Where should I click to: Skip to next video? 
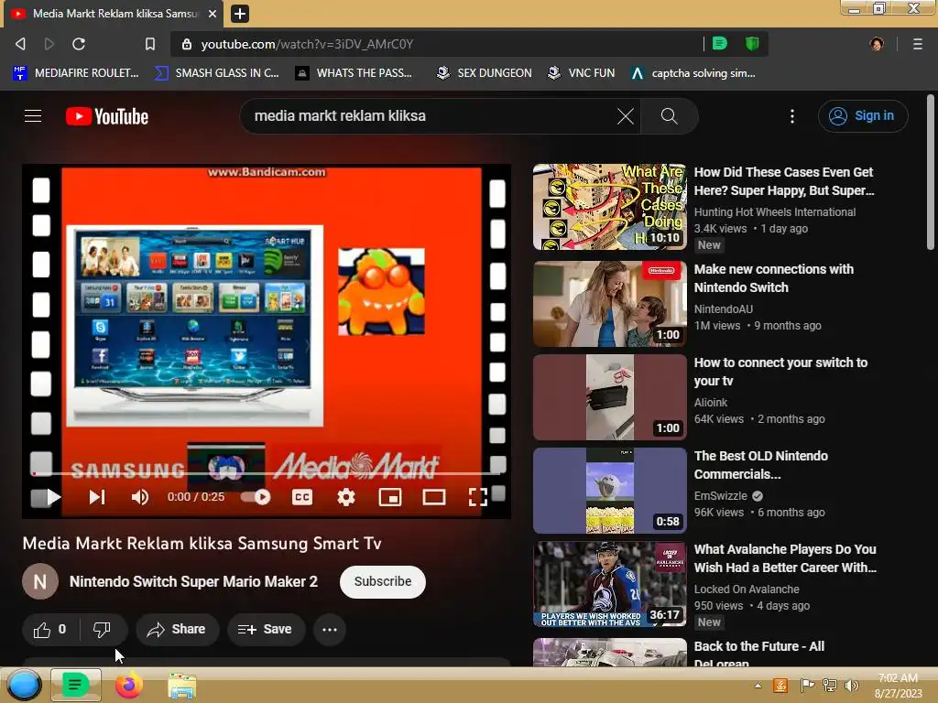97,497
